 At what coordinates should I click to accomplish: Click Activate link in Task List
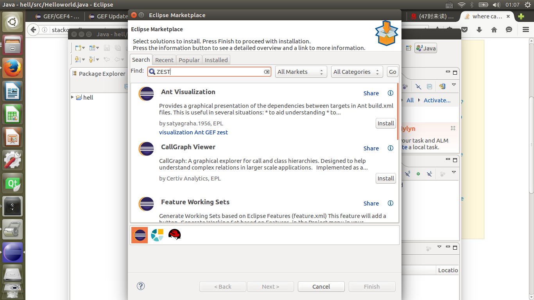437,100
